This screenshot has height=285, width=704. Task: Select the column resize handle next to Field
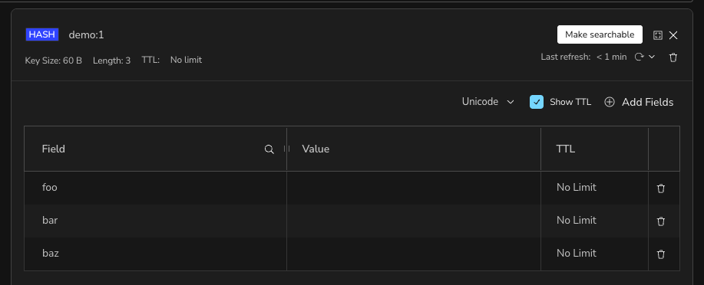[286, 149]
